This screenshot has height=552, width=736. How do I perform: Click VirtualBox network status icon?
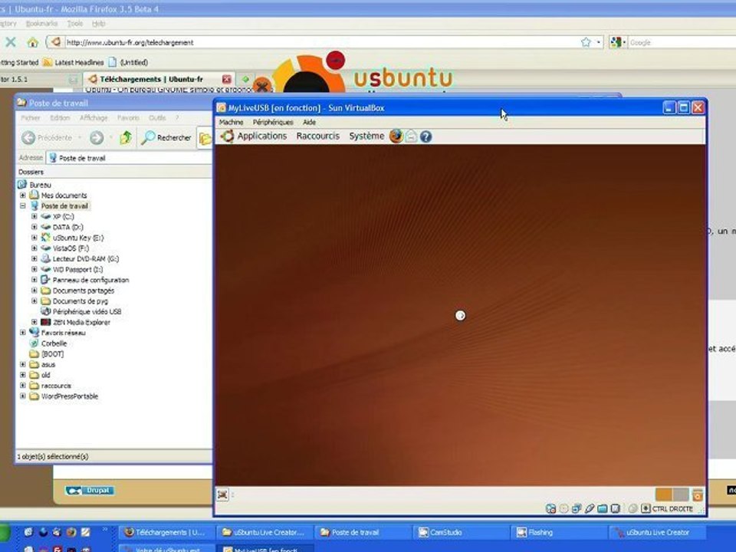[577, 508]
